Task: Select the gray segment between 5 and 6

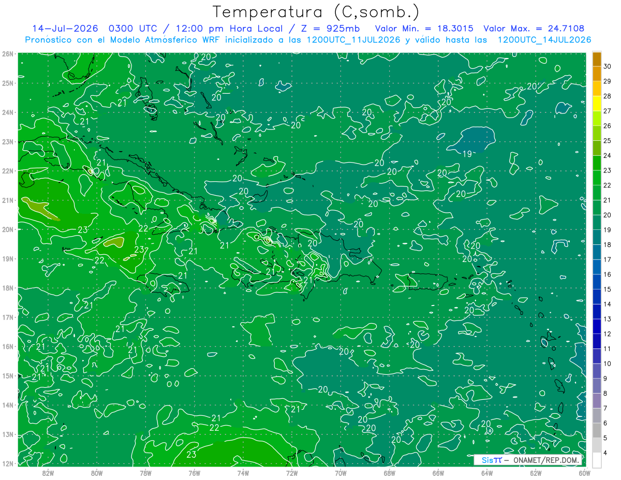Action: click(x=597, y=430)
